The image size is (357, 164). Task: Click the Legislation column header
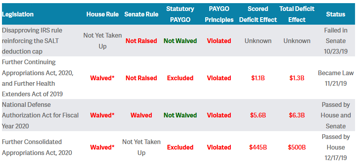pyautogui.click(x=18, y=14)
